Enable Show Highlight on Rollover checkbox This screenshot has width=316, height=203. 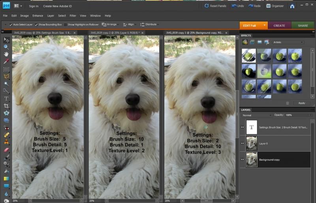coord(66,24)
